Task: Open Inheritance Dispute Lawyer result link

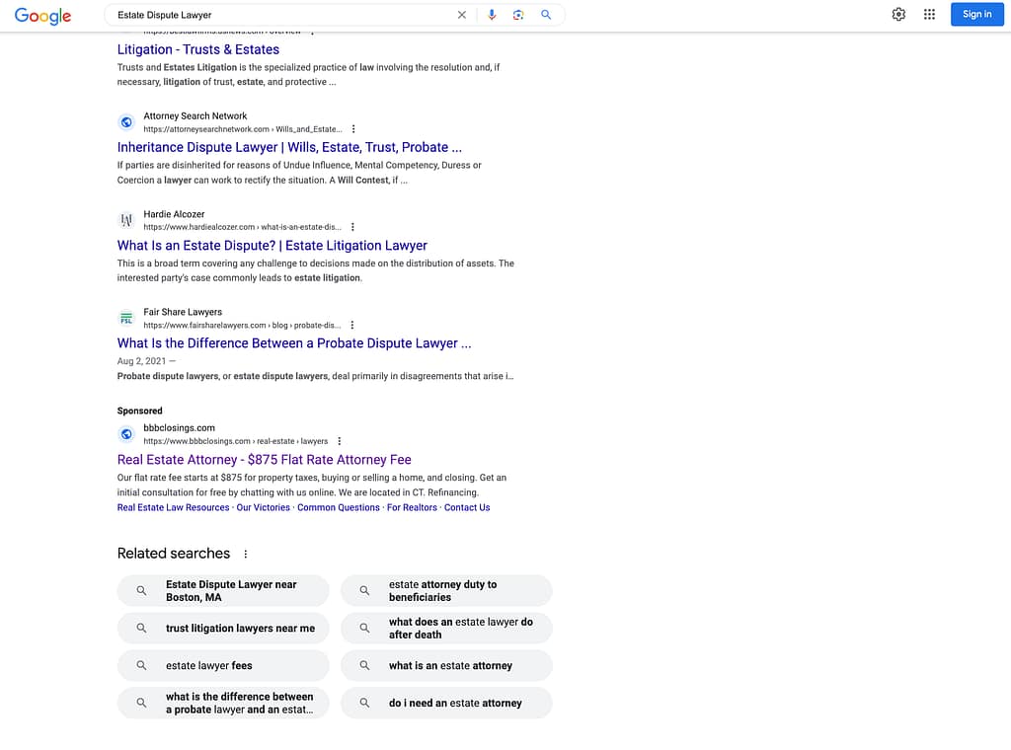Action: pyautogui.click(x=289, y=148)
